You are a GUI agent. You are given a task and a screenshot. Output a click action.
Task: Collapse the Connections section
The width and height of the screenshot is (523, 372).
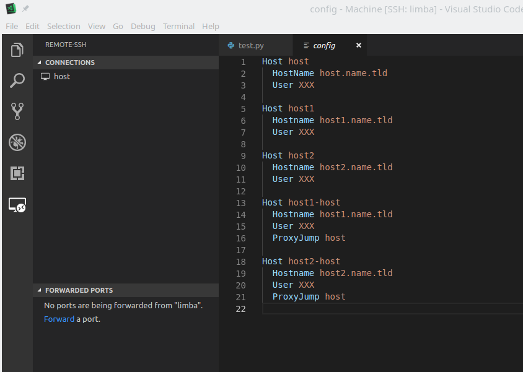coord(40,63)
